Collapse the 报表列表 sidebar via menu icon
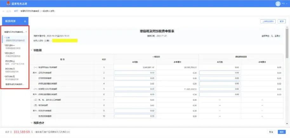This screenshot has width=290, height=138. (25, 21)
